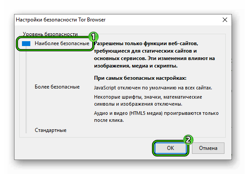Click the Уровень безопасности group label

50,34
